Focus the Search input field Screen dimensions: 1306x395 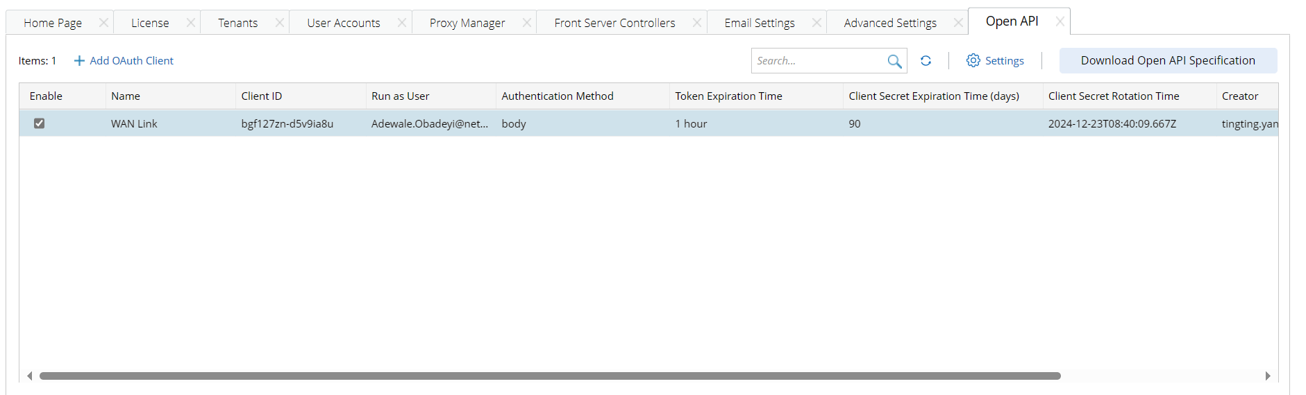pos(818,61)
